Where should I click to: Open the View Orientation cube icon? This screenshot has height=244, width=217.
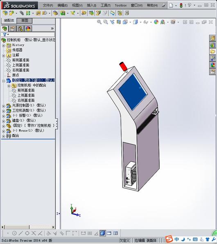(x=125, y=22)
